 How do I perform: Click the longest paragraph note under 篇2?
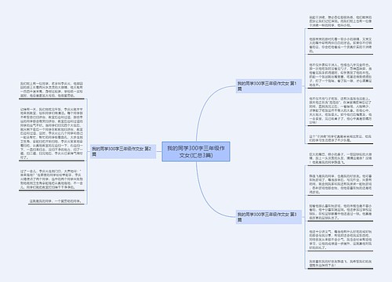pyautogui.click(x=52, y=133)
